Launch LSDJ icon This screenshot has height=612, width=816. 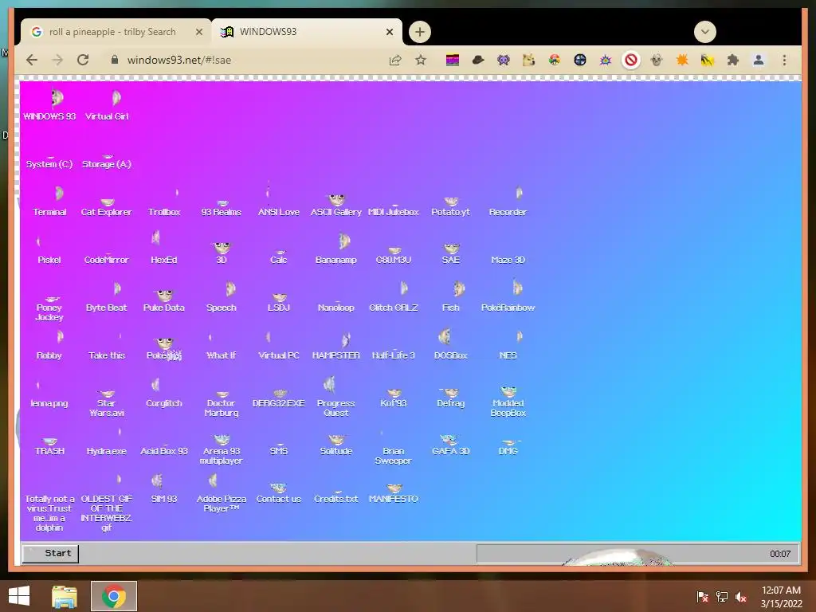click(279, 303)
